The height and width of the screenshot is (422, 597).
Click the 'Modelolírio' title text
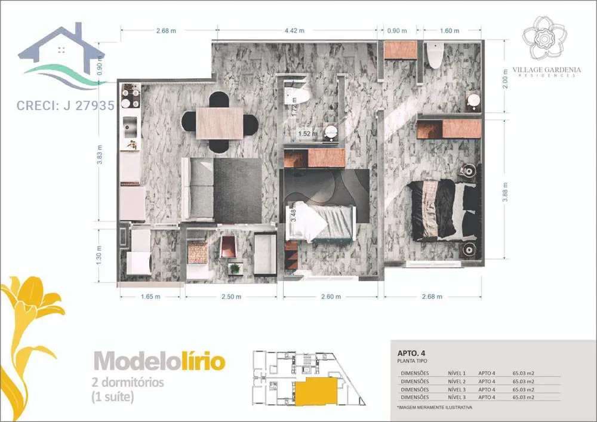(159, 362)
